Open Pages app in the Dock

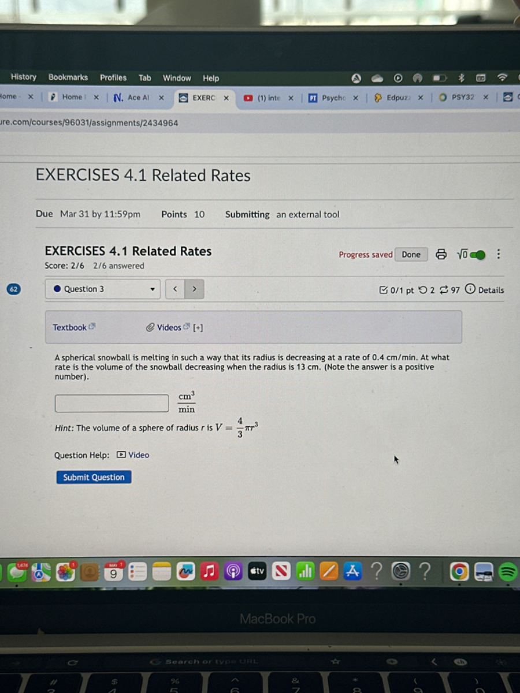(x=329, y=572)
